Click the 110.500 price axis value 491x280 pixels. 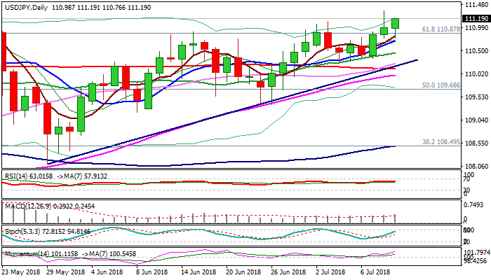476,51
